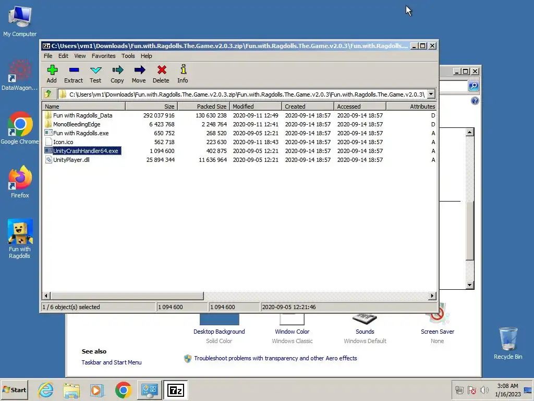Sort by Attributes column header
Screen dimensions: 534x401
(x=411, y=107)
